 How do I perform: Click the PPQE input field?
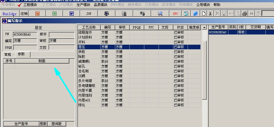click(x=25, y=48)
